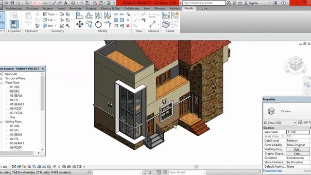Click the Create Assembly icon
This screenshot has height=175, width=311.
(x=166, y=16)
